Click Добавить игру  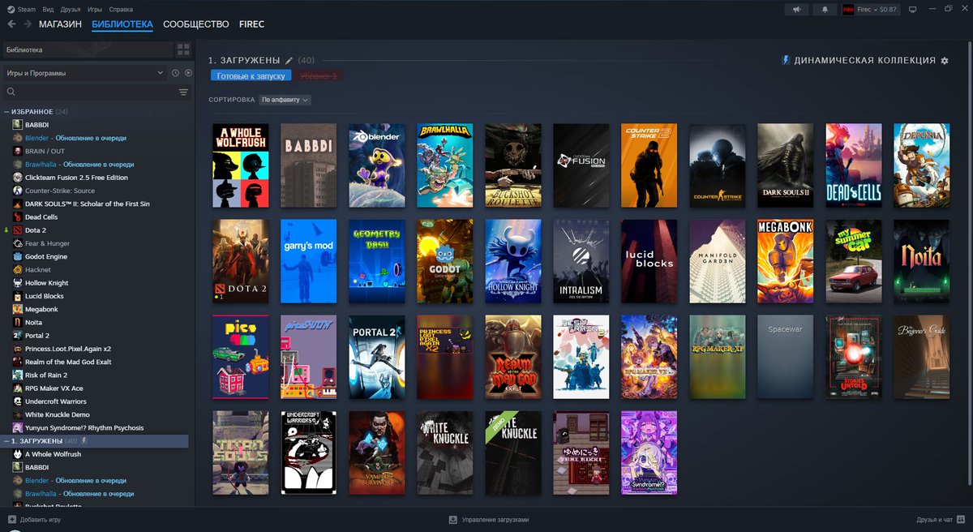[x=41, y=519]
